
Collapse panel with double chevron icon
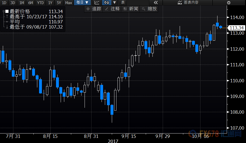click(156, 3)
